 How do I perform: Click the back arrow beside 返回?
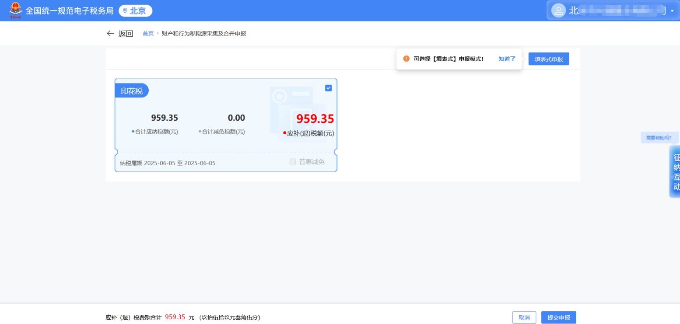tap(110, 33)
